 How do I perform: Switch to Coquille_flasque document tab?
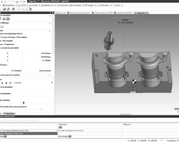102,13
